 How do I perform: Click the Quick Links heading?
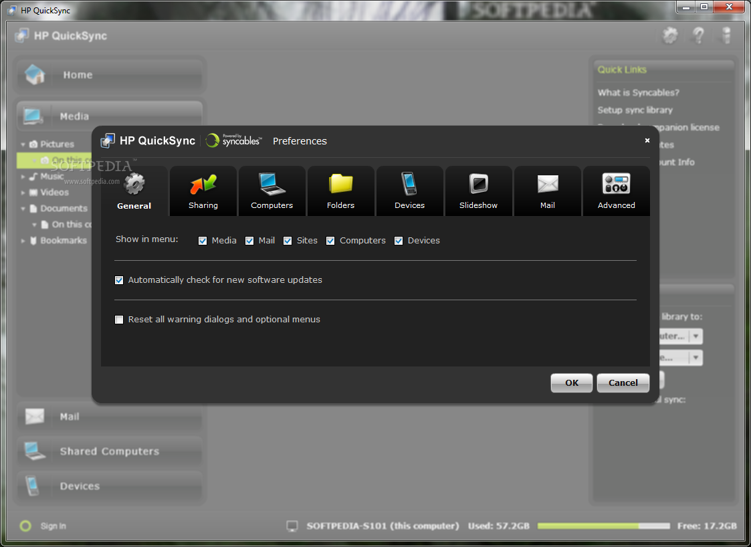(622, 70)
